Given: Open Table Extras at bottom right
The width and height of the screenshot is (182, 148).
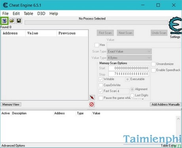Looking at the screenshot, I should click(x=169, y=146).
